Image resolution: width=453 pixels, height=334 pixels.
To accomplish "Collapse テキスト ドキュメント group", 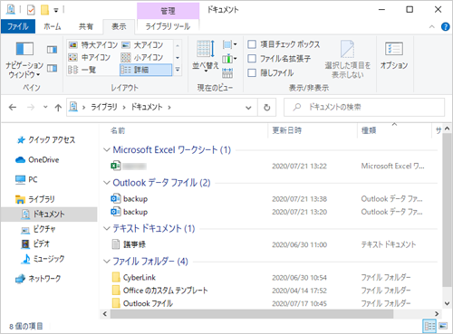I will [106, 228].
